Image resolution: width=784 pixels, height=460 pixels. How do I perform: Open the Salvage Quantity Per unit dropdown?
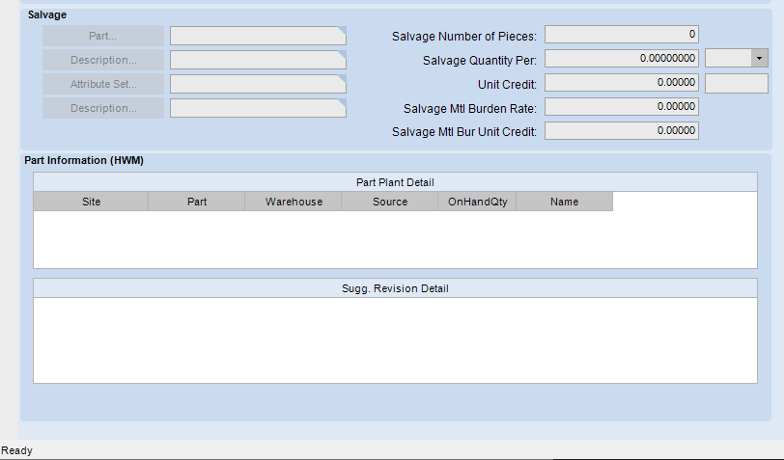pos(759,59)
